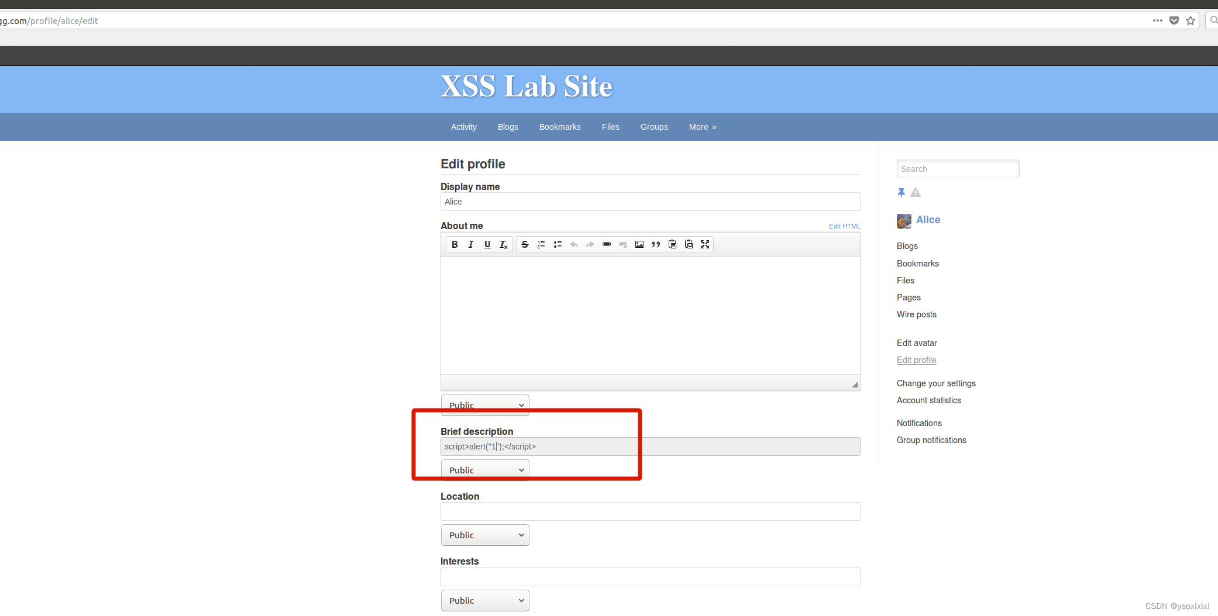The image size is (1218, 616).
Task: Click the Location input field
Action: [x=650, y=511]
